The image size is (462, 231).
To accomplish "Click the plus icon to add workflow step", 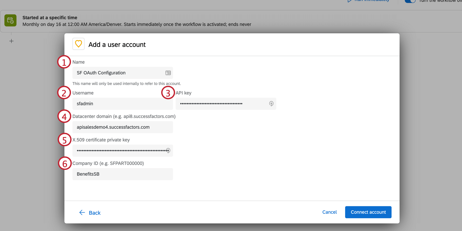I will [x=11, y=41].
